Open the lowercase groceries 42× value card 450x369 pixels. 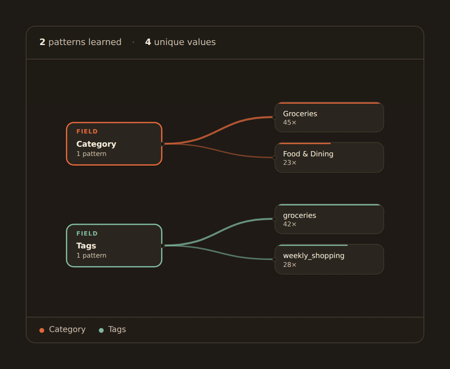click(x=329, y=219)
